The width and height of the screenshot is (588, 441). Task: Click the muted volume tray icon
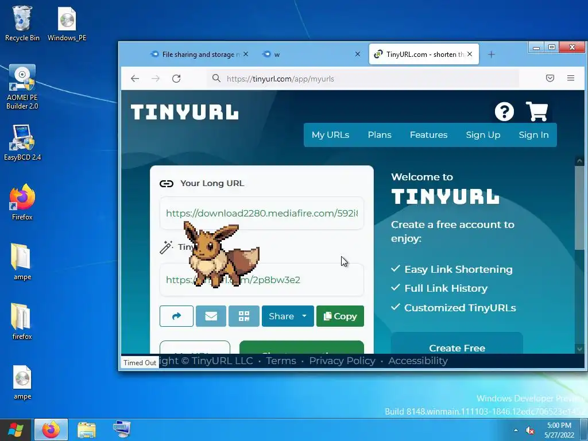[529, 431]
